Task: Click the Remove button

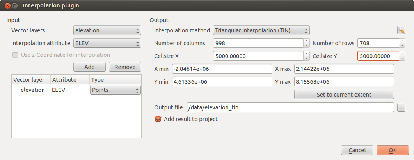Action: coord(125,67)
